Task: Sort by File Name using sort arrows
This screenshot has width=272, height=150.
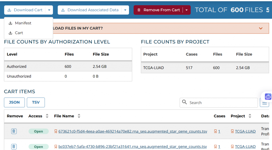Action: click(x=79, y=116)
